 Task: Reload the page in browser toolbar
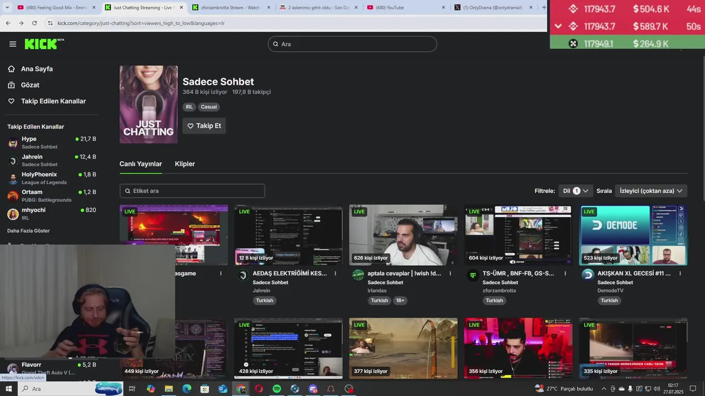point(35,23)
